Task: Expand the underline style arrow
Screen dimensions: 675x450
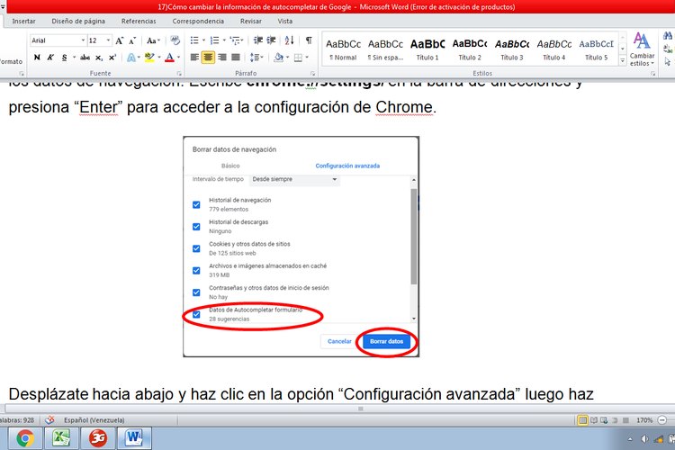Action: point(74,58)
